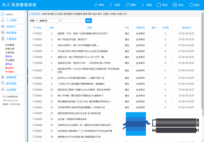
Task: Click the blue 搜索 button
Action: 89,21
